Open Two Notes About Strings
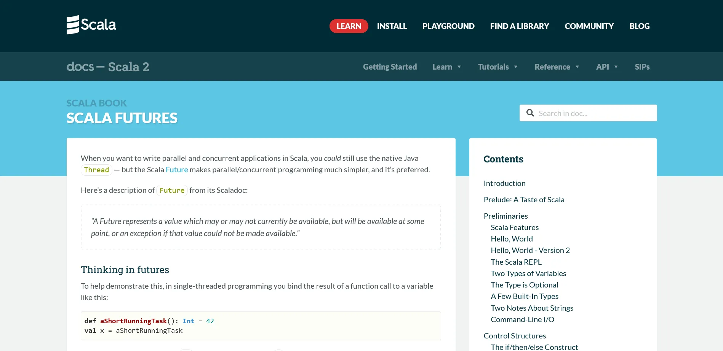This screenshot has height=351, width=723. point(532,308)
